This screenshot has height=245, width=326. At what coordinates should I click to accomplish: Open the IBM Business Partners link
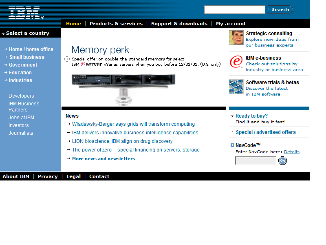click(x=24, y=107)
